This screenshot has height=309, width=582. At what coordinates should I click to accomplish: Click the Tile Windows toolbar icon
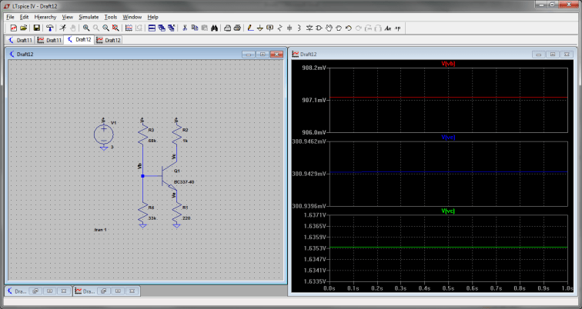151,28
